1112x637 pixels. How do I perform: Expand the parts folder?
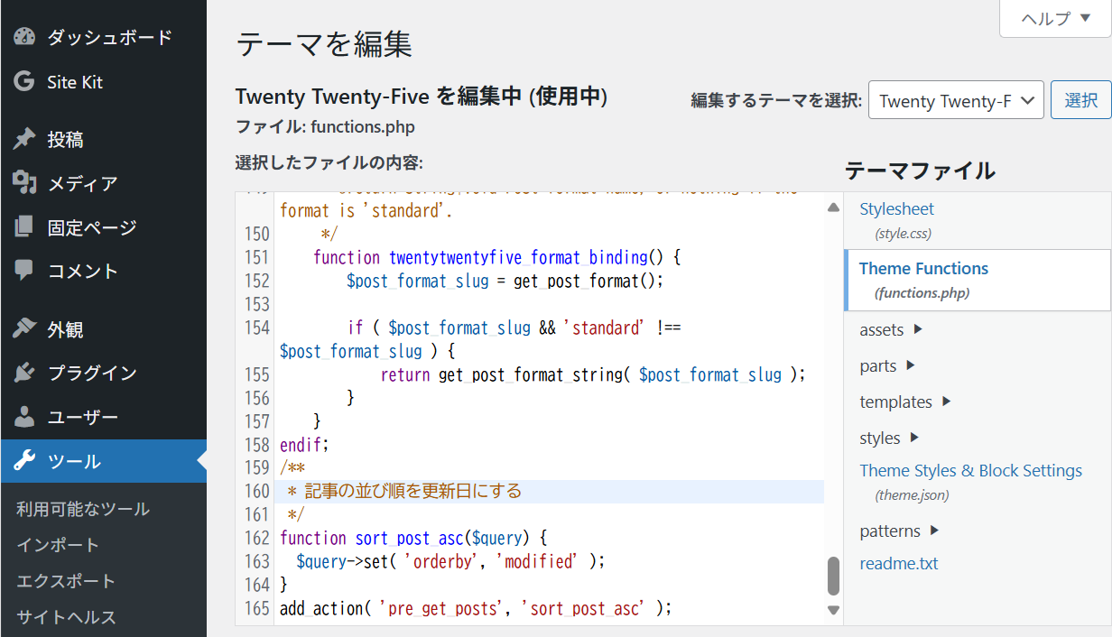(x=887, y=365)
